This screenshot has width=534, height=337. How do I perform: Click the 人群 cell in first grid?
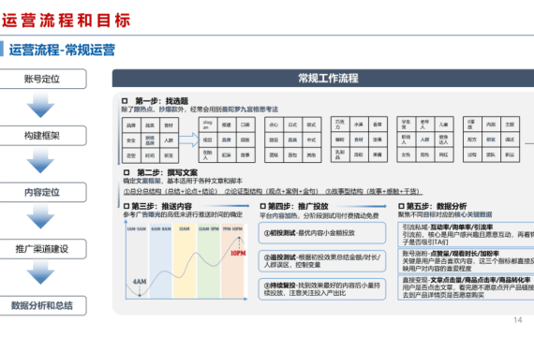[x=169, y=140]
